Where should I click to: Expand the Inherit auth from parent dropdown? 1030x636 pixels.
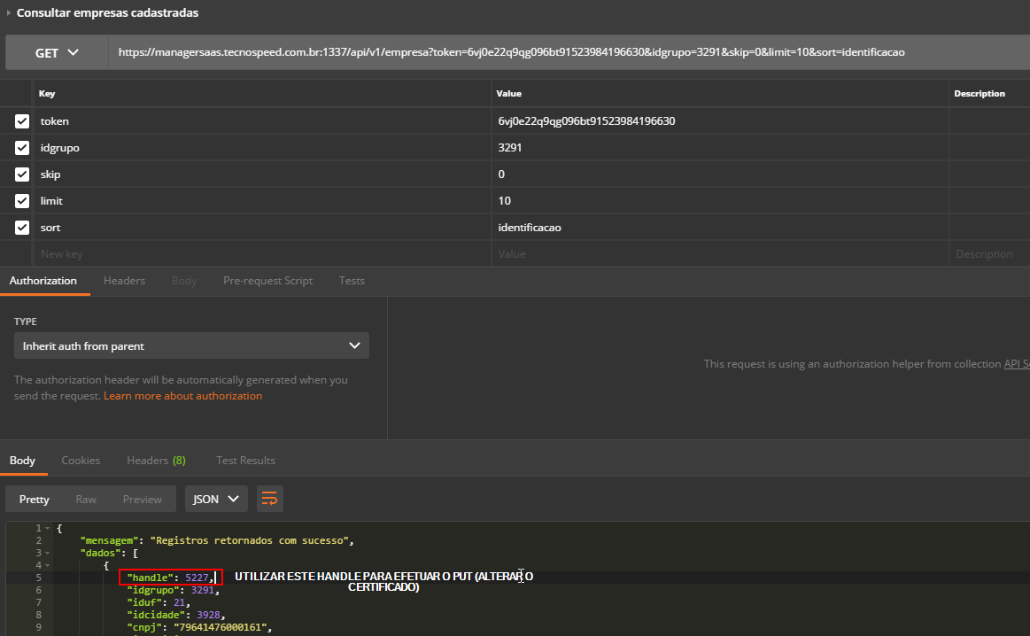click(191, 345)
